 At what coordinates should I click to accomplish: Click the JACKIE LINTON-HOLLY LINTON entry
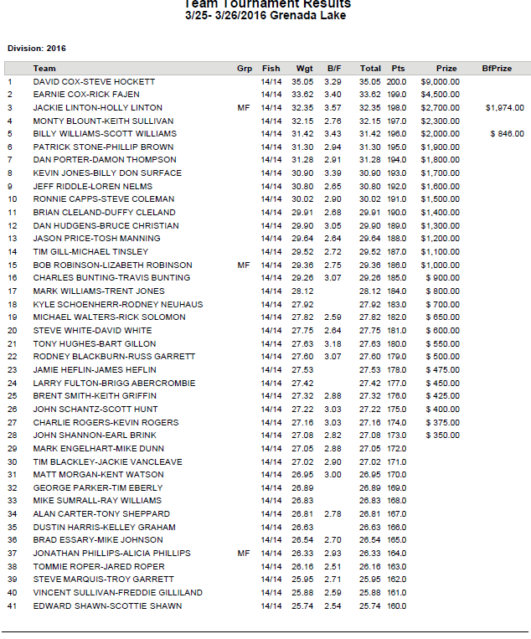(98, 108)
